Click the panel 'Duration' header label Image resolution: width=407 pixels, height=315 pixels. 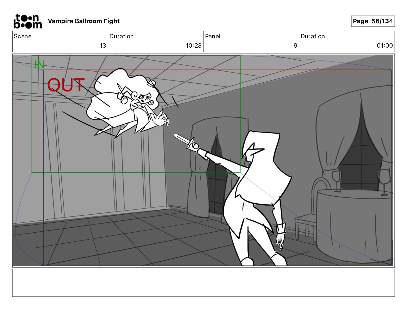coord(313,36)
